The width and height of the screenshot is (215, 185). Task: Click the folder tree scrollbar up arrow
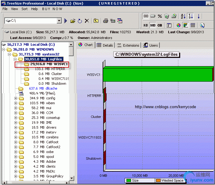click(x=71, y=44)
